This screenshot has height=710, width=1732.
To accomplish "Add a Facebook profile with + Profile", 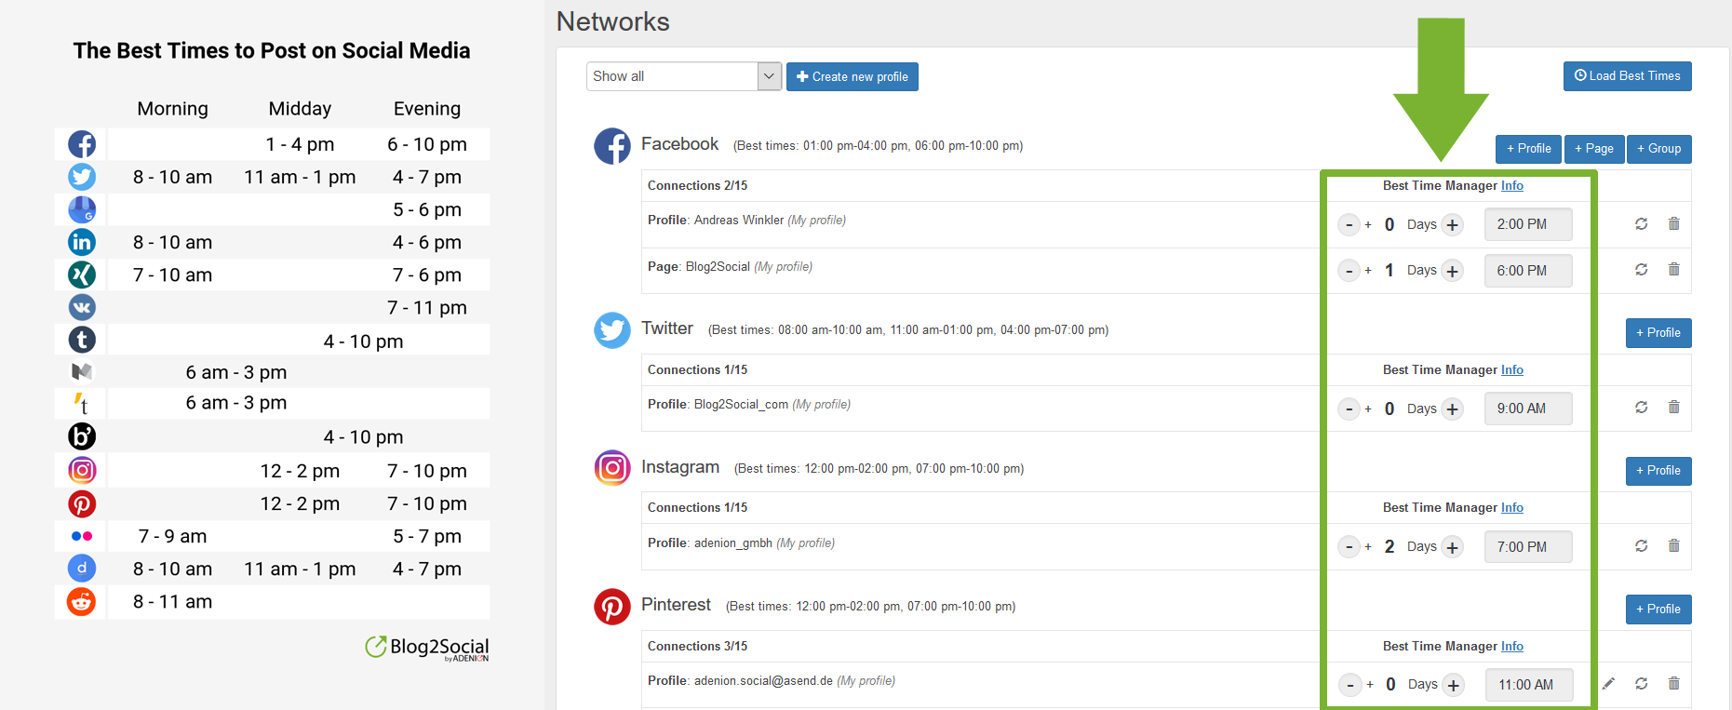I will tap(1529, 149).
